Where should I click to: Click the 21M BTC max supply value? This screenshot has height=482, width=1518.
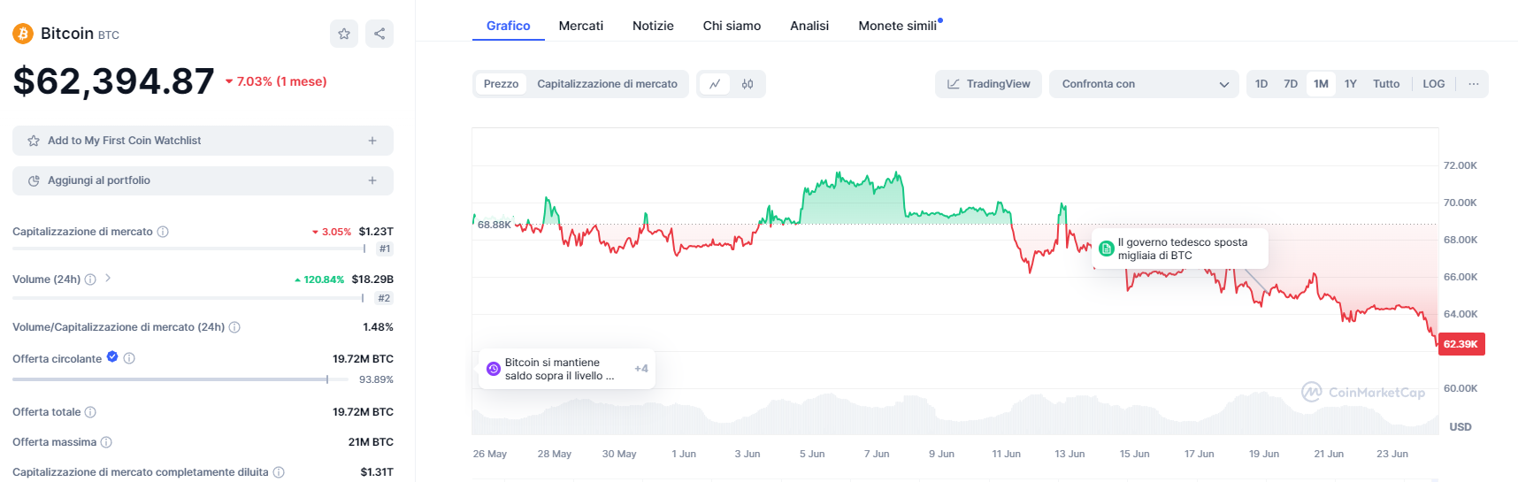click(x=371, y=442)
